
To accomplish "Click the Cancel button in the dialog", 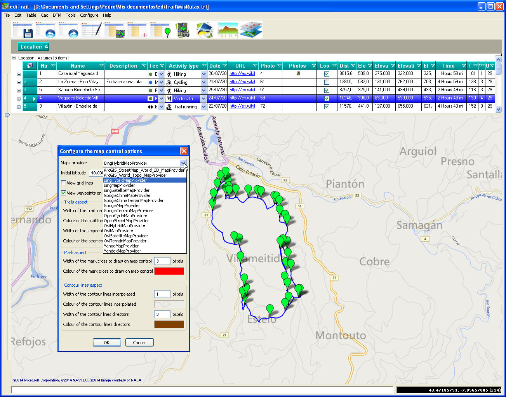I will [139, 342].
